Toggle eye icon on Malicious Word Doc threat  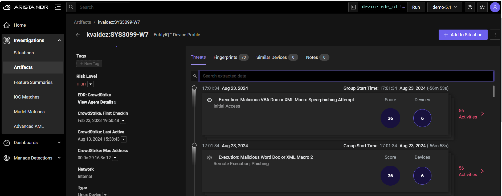(210, 157)
